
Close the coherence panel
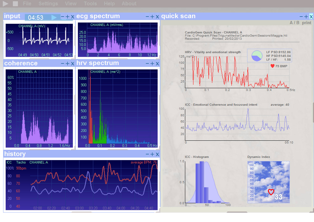[x=73, y=63]
